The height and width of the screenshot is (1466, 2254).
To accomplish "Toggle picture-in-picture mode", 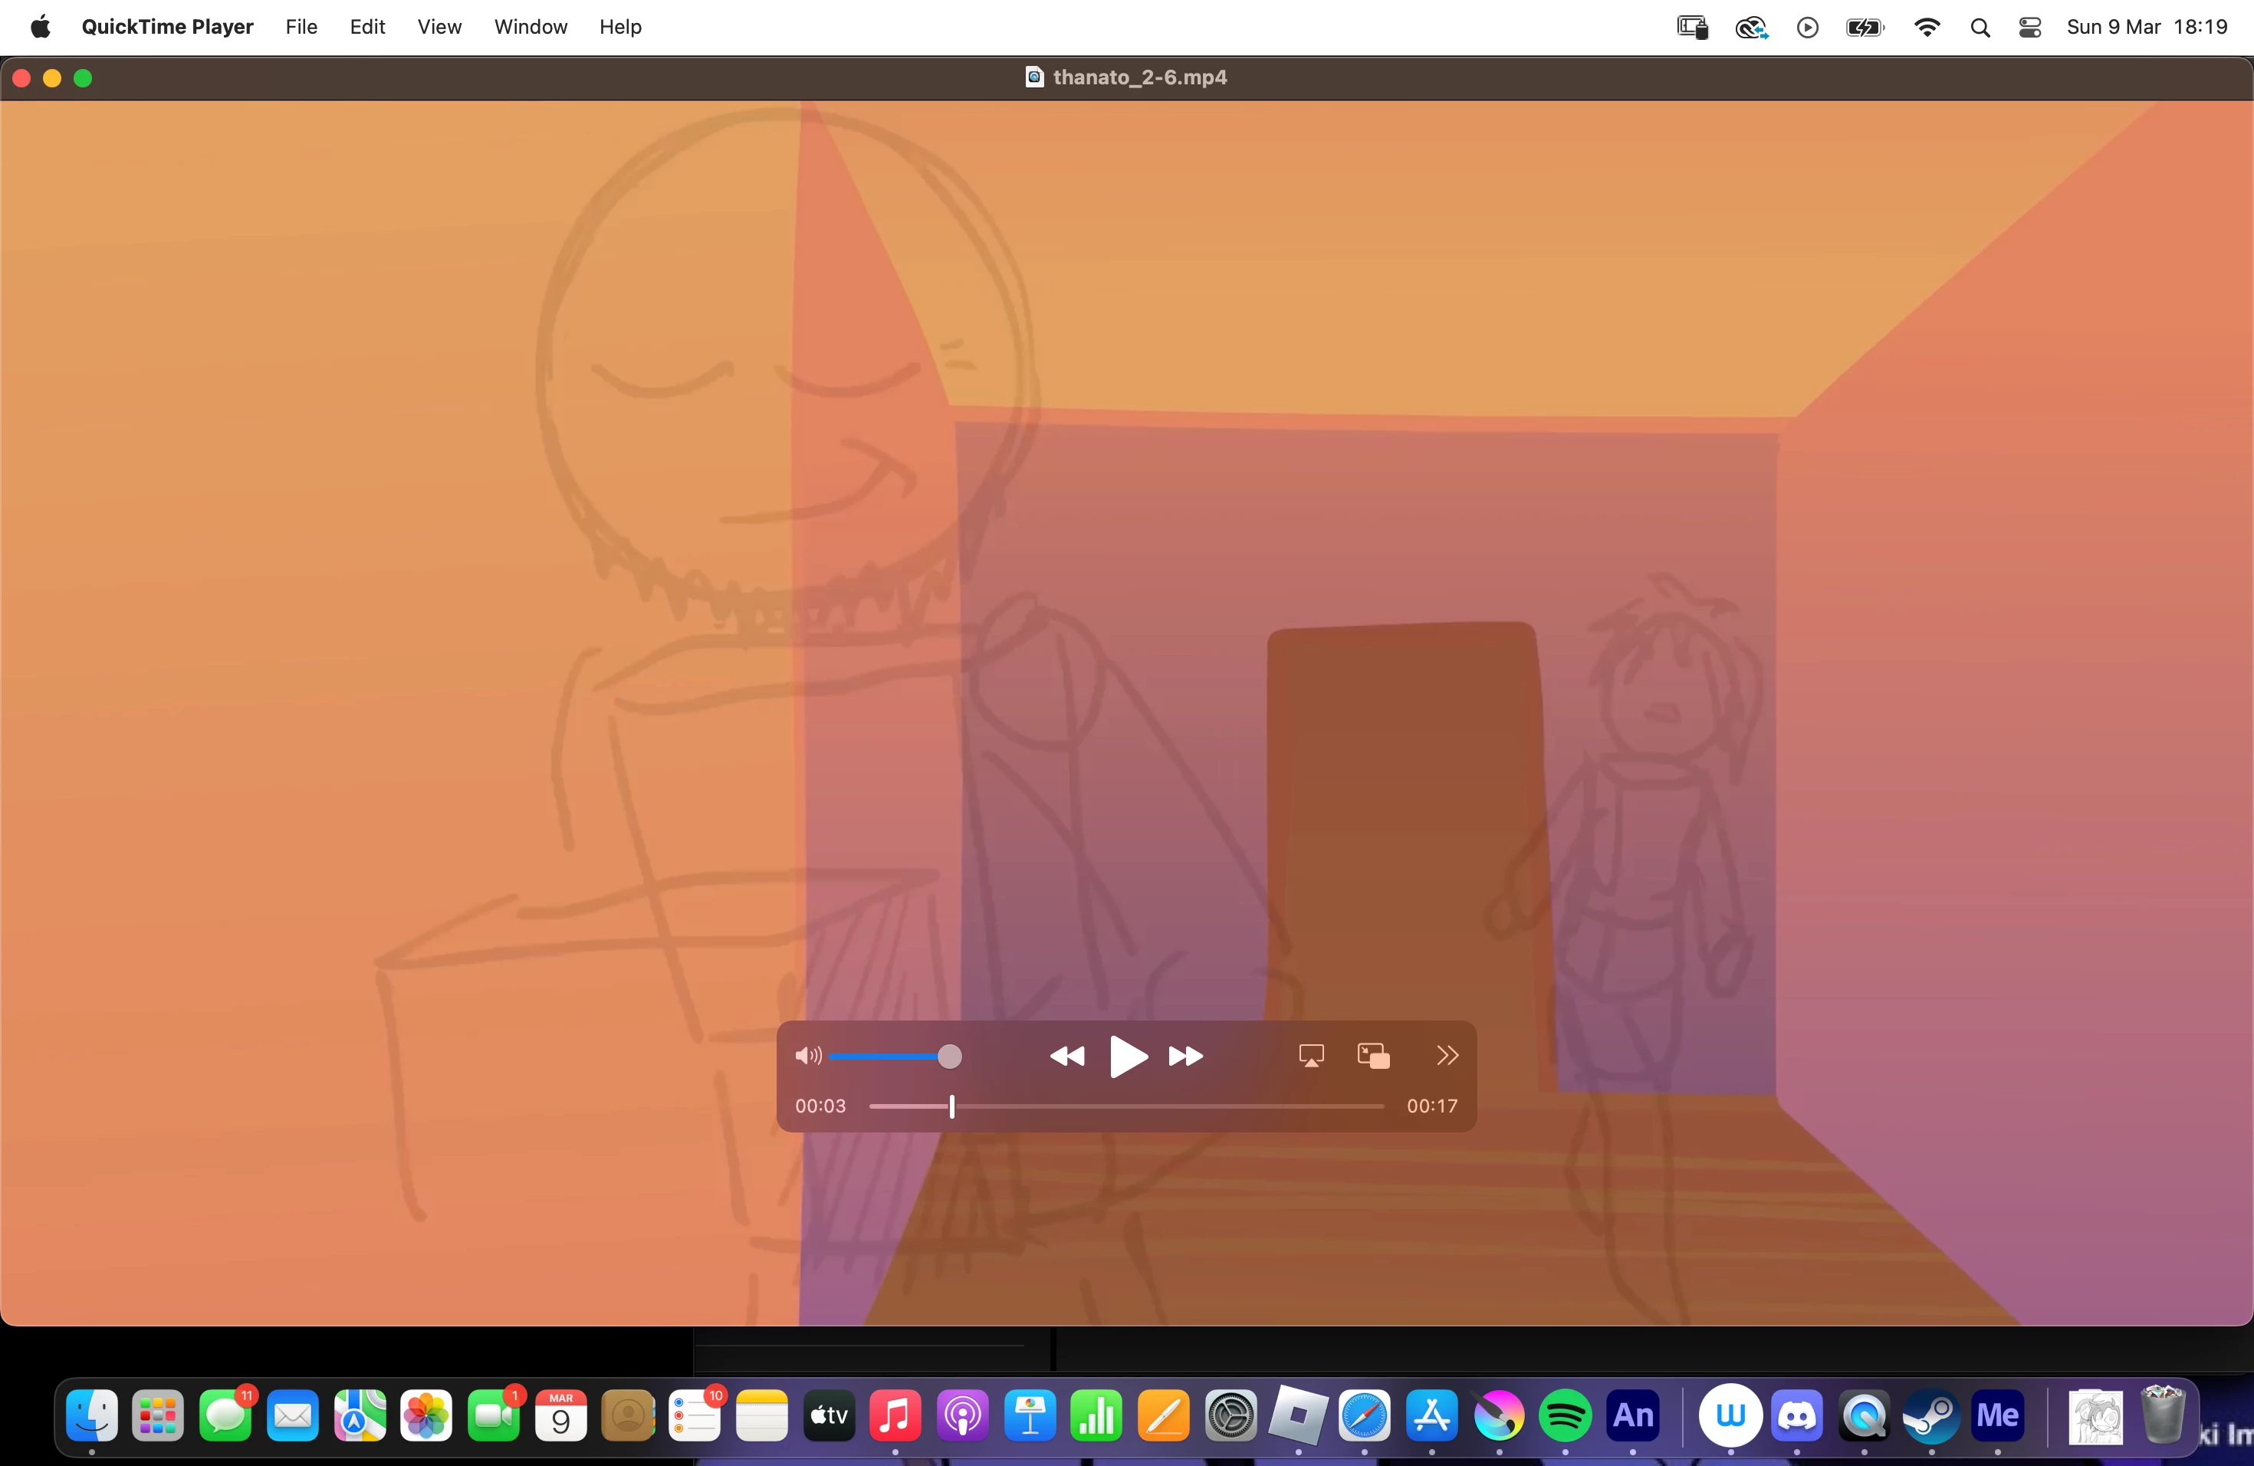I will click(x=1373, y=1055).
